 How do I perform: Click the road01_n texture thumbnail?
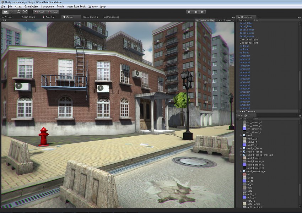coord(244,145)
